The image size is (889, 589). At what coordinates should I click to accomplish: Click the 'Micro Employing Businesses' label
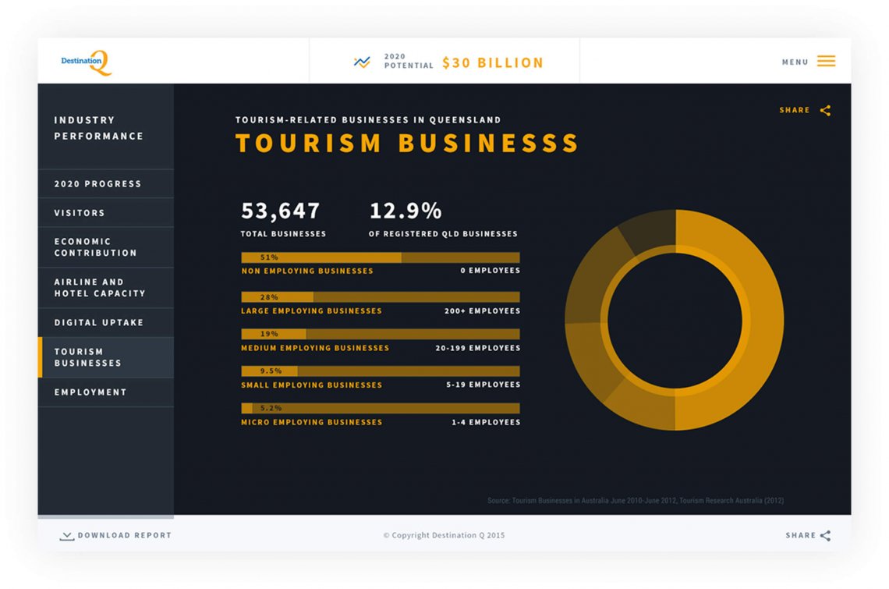click(311, 422)
